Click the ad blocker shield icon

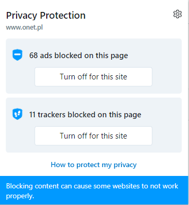(x=18, y=55)
